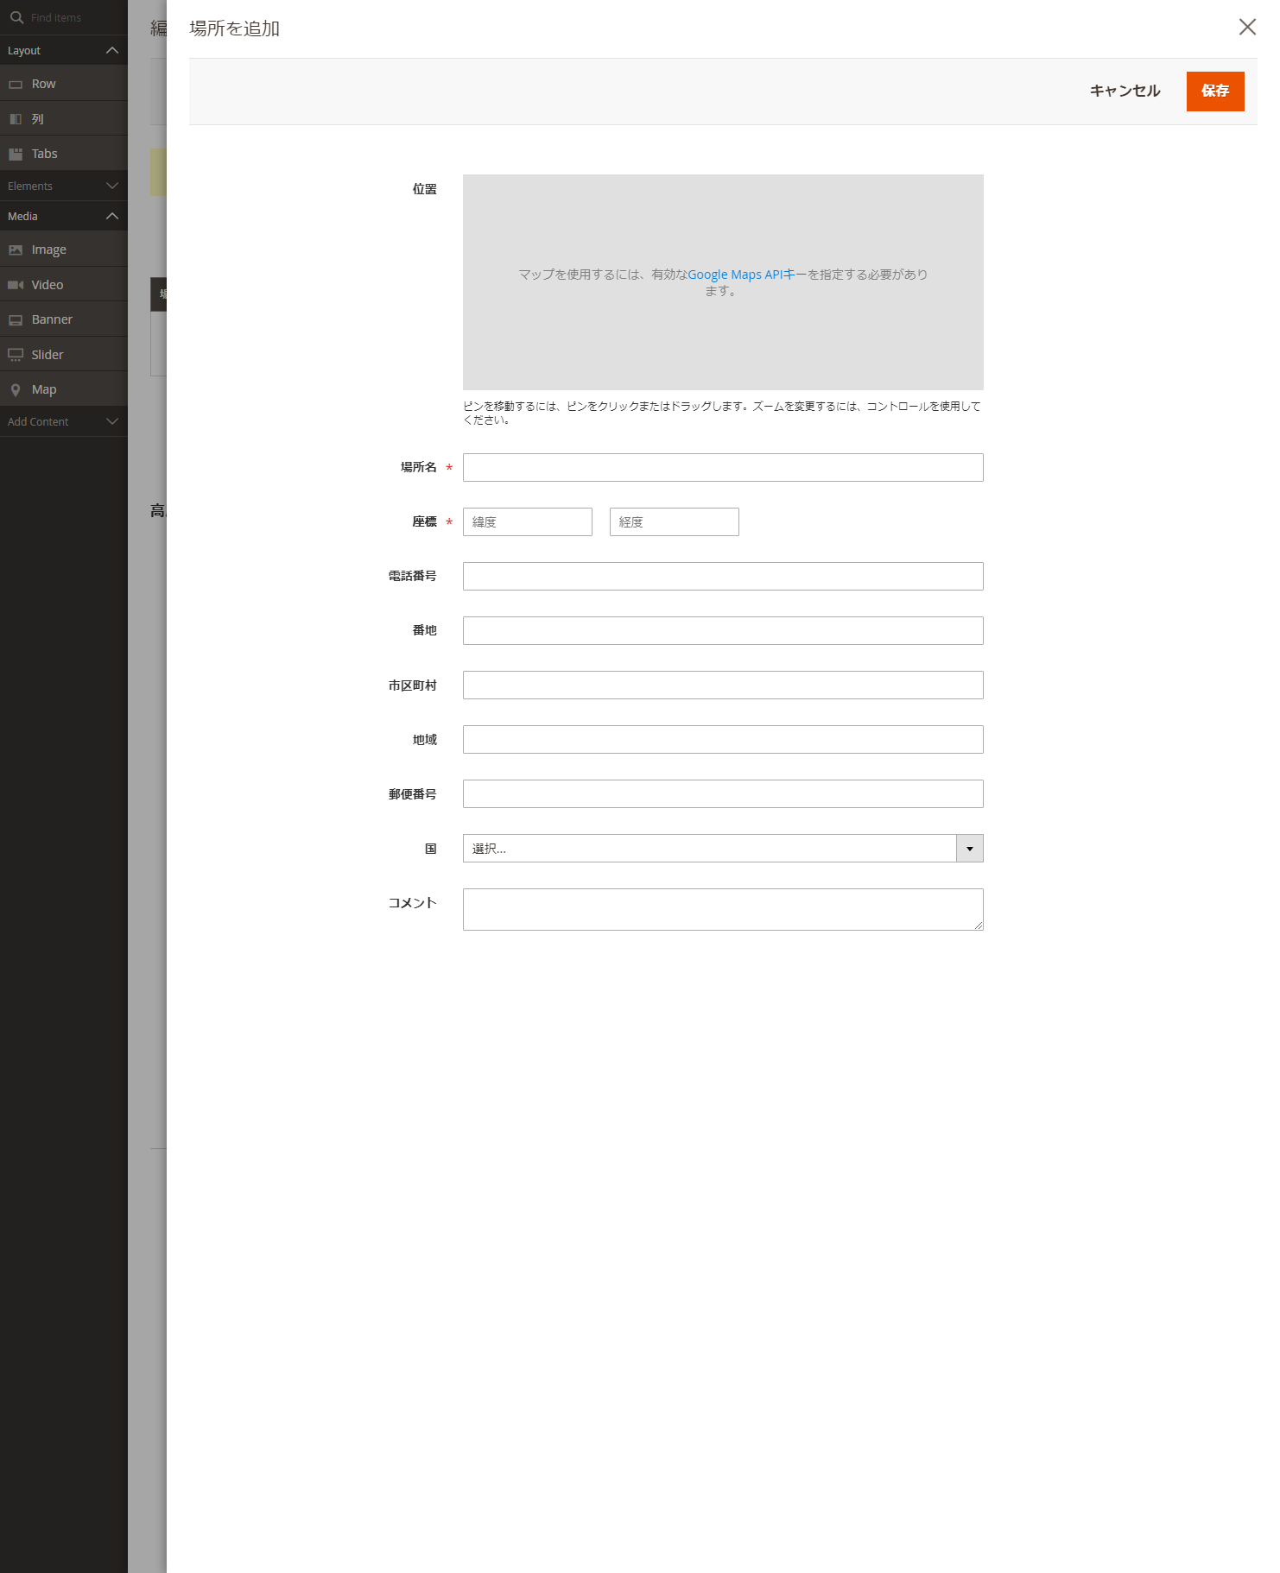Click the Banner label text
This screenshot has width=1280, height=1573.
pyautogui.click(x=52, y=319)
